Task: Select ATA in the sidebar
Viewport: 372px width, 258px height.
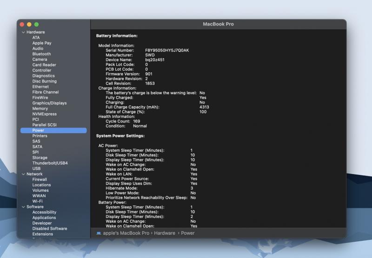Action: tap(36, 38)
